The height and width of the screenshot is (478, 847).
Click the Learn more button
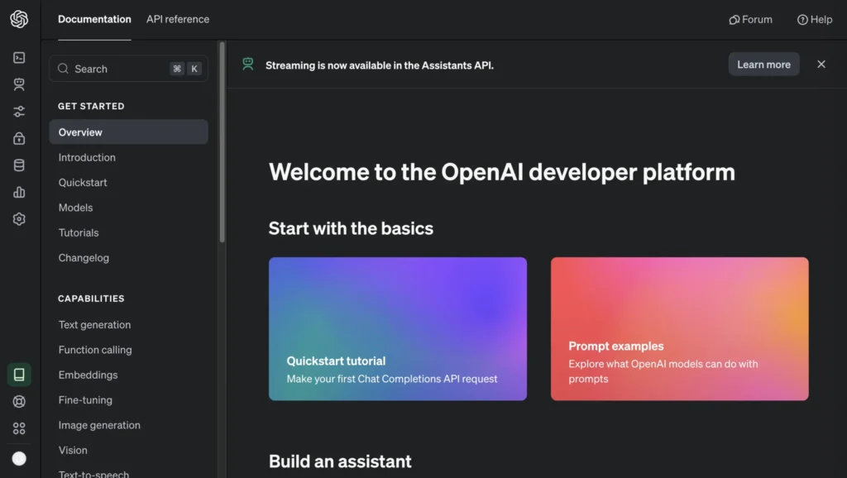pyautogui.click(x=763, y=64)
